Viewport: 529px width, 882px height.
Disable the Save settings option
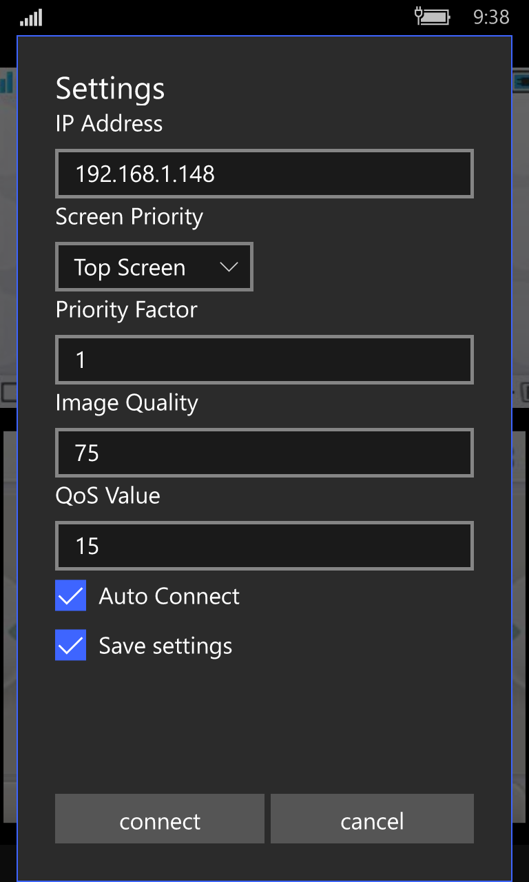(x=70, y=645)
